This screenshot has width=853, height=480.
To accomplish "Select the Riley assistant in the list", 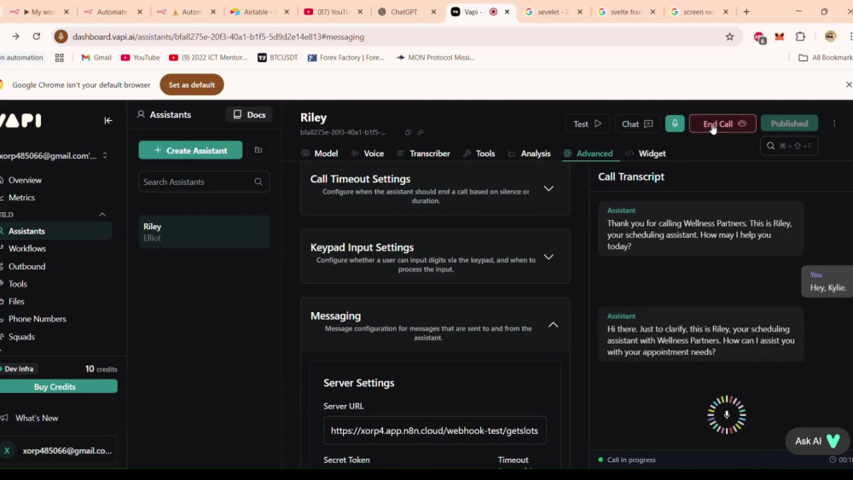I will [204, 232].
